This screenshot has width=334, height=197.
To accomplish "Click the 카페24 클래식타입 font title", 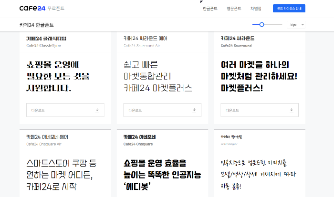I will 46,39.
